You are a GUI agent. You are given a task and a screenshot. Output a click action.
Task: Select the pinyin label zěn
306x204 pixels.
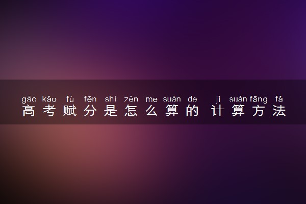(x=131, y=99)
